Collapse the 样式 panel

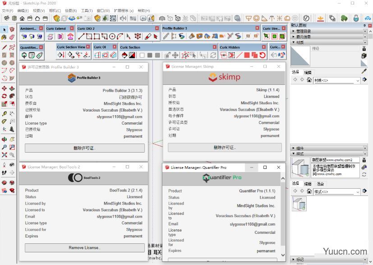click(329, 153)
